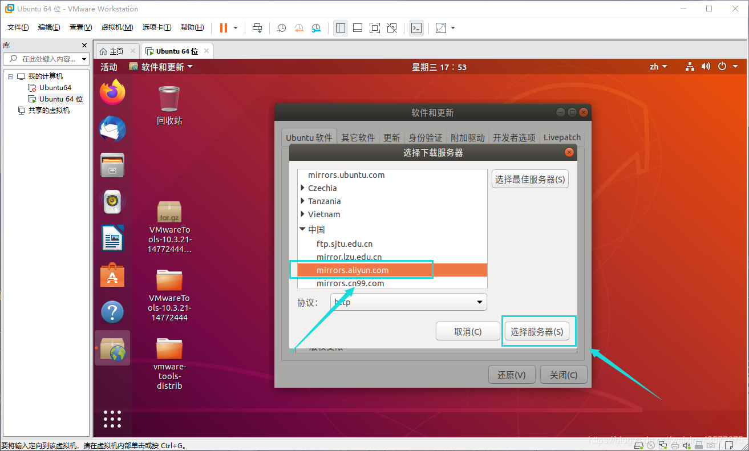
Task: Open the power menu icon in top bar
Action: tap(722, 67)
